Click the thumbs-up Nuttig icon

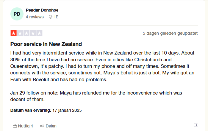click(x=15, y=126)
